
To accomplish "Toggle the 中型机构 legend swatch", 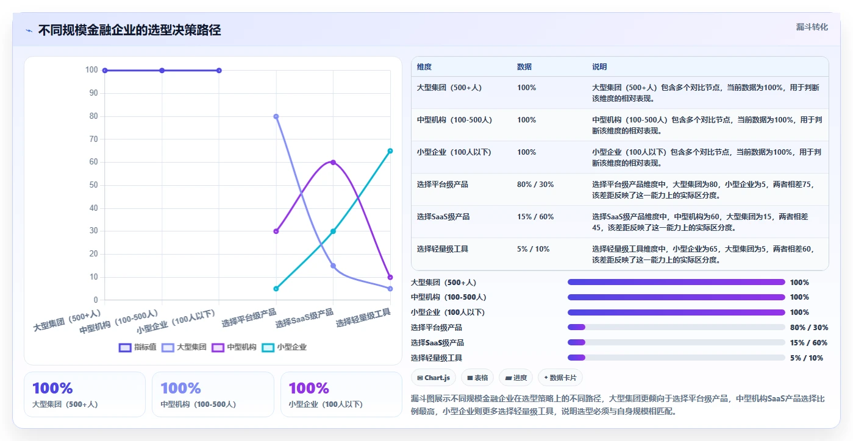I will point(218,347).
